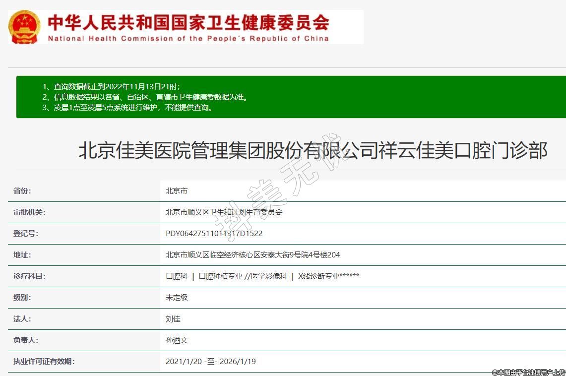Select the address text ending in 4号楼204

pyautogui.click(x=252, y=255)
